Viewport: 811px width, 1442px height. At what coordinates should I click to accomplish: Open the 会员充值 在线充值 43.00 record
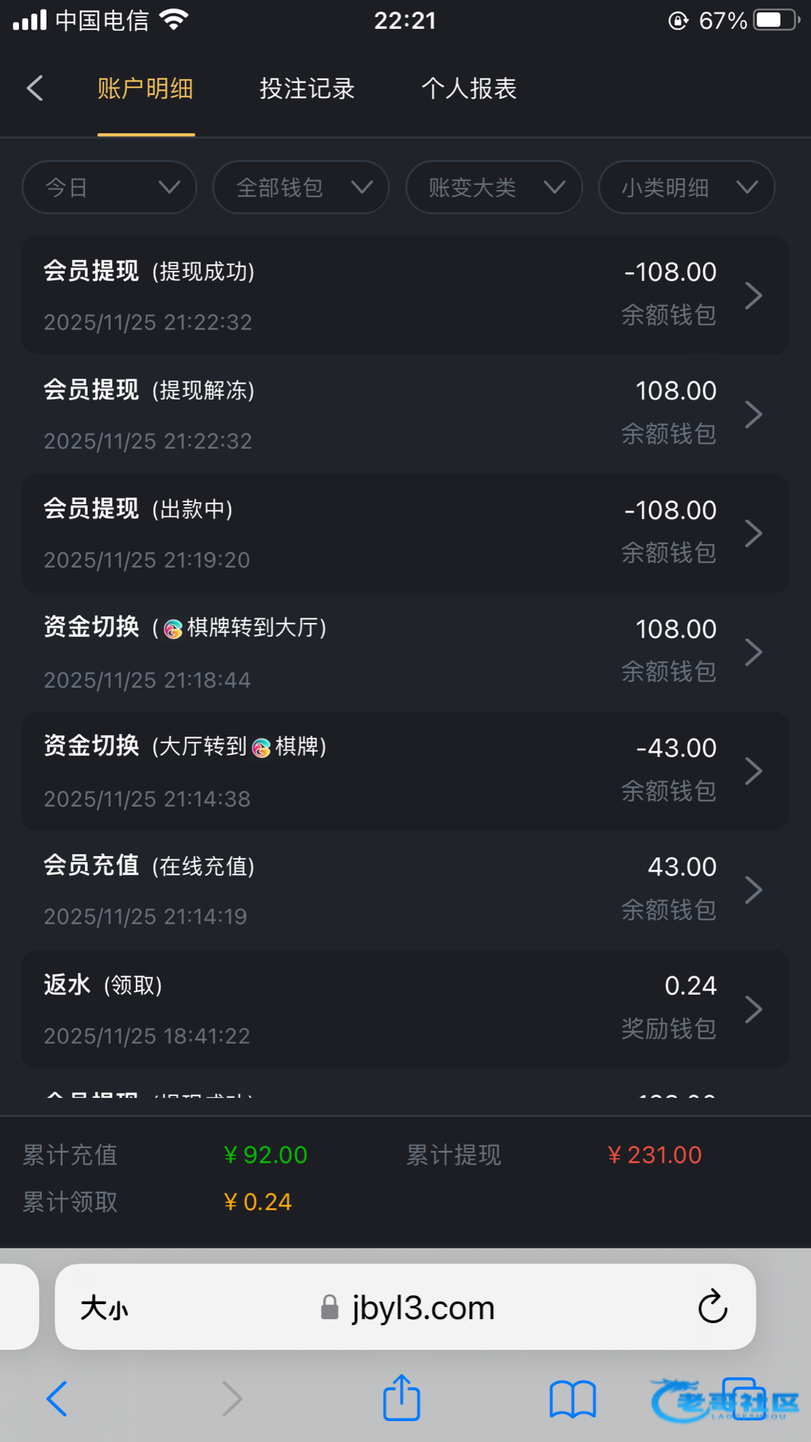coord(405,889)
